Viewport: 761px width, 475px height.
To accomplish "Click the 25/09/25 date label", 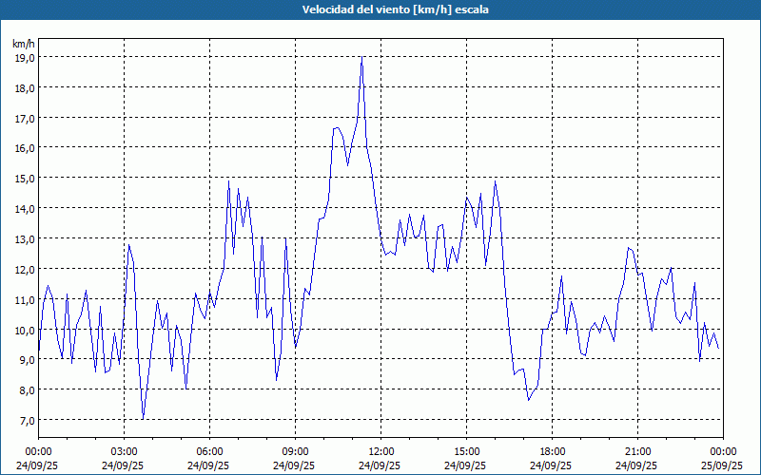I will click(x=722, y=465).
